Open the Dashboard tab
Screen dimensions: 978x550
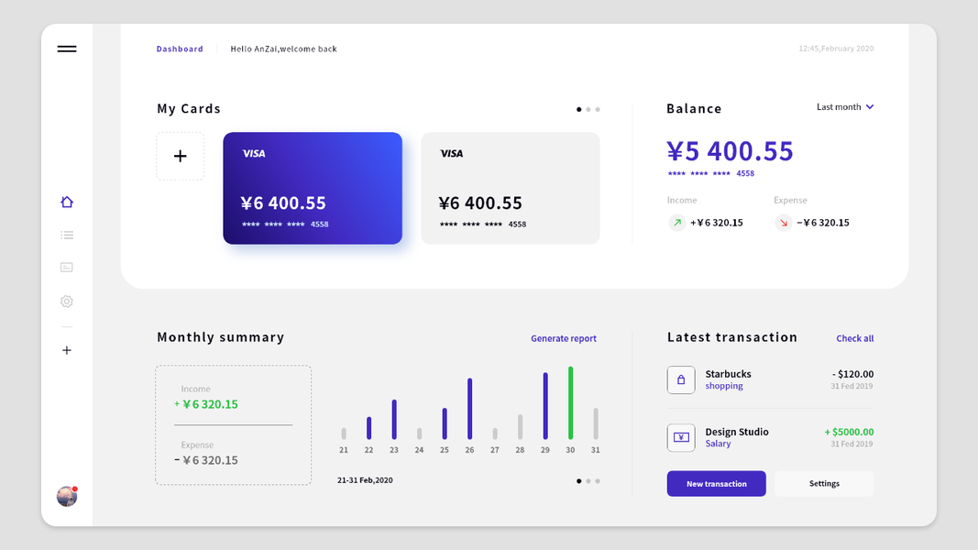click(180, 49)
